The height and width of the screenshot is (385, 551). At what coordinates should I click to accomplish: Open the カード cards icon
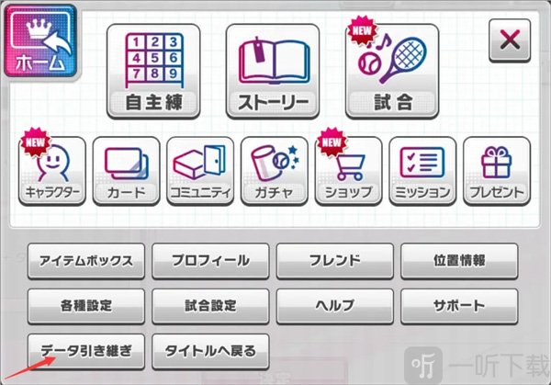126,171
